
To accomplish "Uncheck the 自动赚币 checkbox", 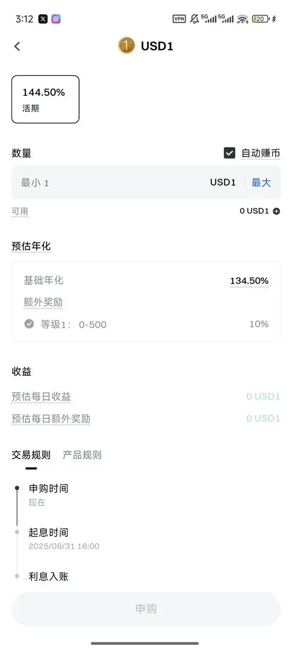I will (x=230, y=153).
